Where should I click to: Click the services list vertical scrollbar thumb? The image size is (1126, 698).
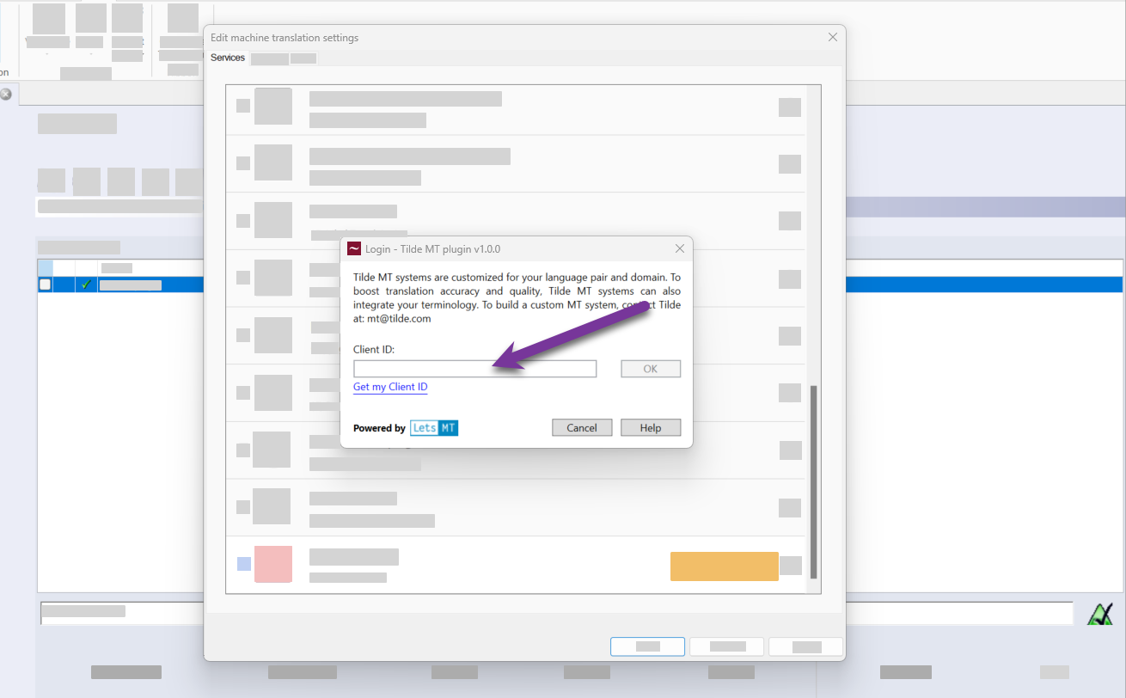tap(814, 482)
